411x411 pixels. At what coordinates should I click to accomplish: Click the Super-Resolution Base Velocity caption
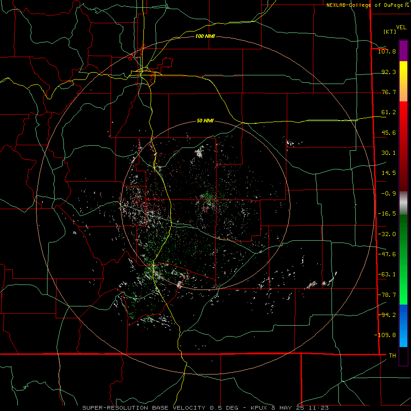(205, 408)
